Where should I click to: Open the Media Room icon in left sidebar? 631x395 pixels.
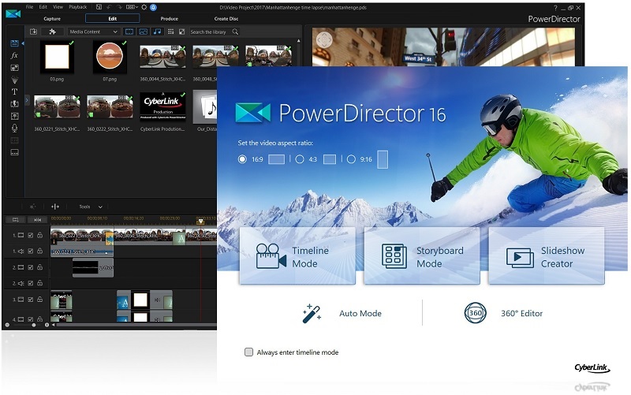click(14, 43)
